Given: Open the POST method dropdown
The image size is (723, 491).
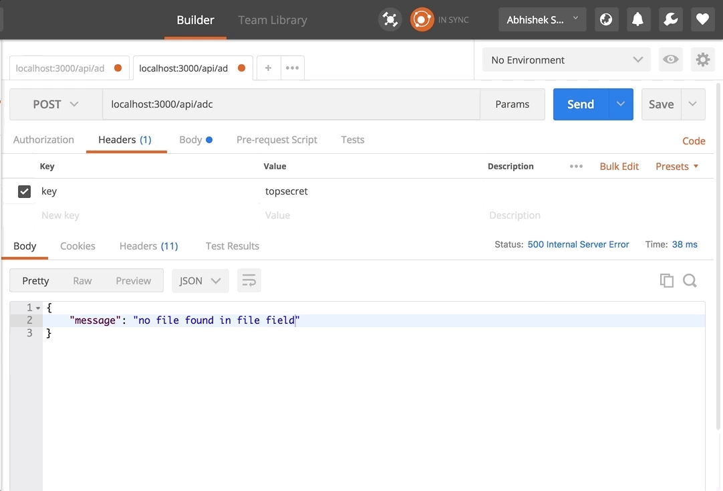Looking at the screenshot, I should (55, 104).
